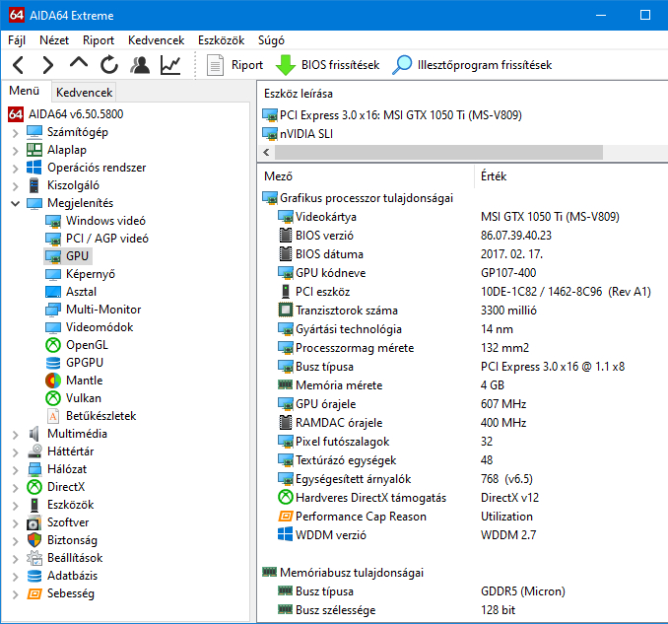Select the Multi-Monitor icon
Screen dimensions: 668x624
pyautogui.click(x=53, y=310)
